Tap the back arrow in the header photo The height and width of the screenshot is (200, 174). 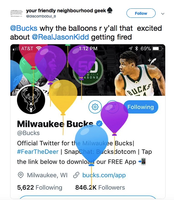tap(24, 62)
